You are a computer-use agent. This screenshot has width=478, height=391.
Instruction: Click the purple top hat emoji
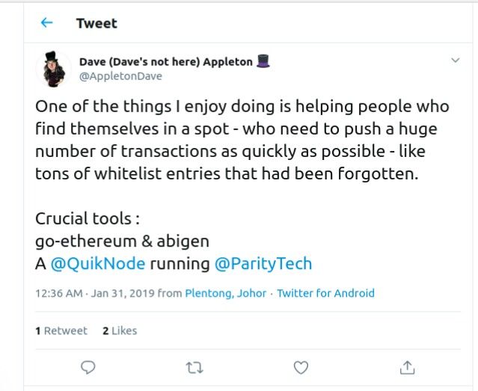263,61
